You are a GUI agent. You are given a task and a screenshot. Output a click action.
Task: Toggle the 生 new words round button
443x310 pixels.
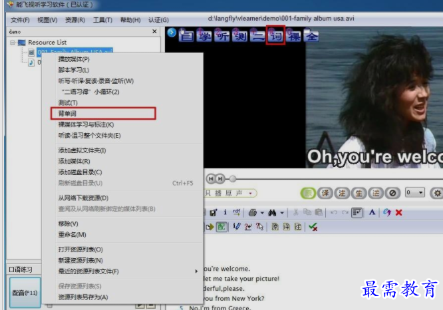(359, 194)
